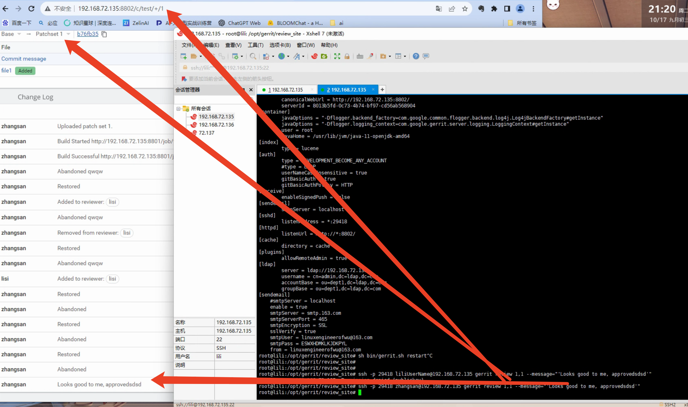Click the chat feedback bubble icon in Xshell
688x407 pixels.
point(426,56)
